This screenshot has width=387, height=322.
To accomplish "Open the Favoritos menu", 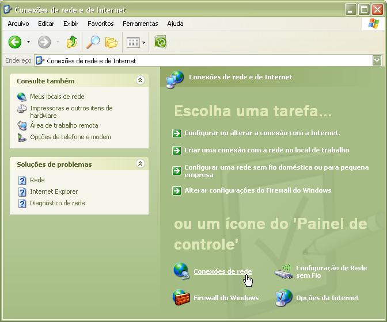I will pyautogui.click(x=100, y=24).
